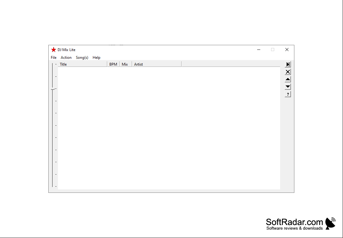The width and height of the screenshot is (343, 238).
Task: Sort by the Artist column header
Action: click(157, 64)
